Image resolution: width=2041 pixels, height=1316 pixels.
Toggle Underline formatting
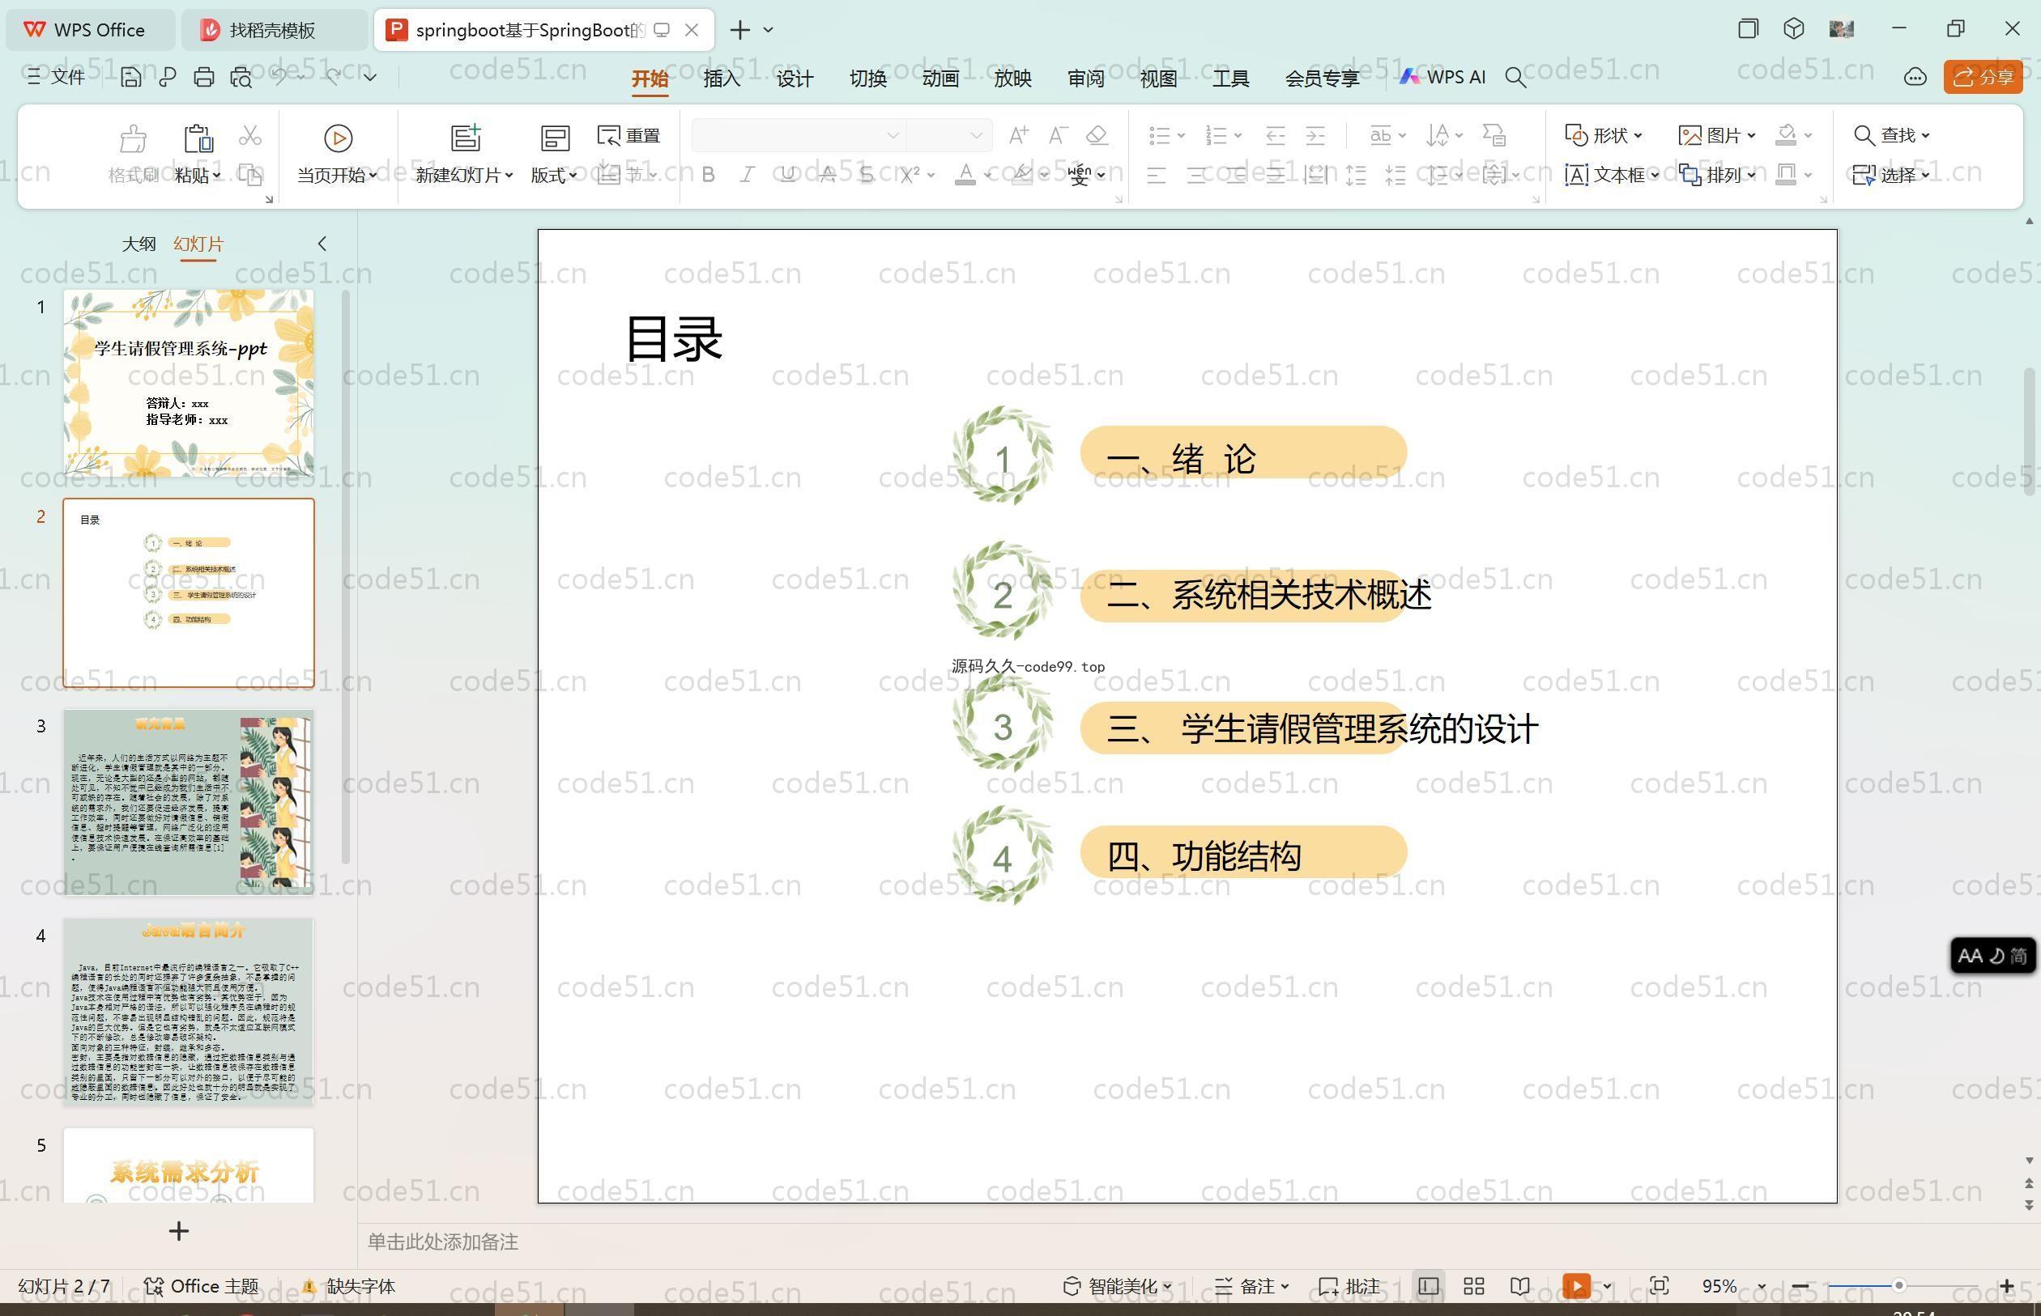(787, 175)
